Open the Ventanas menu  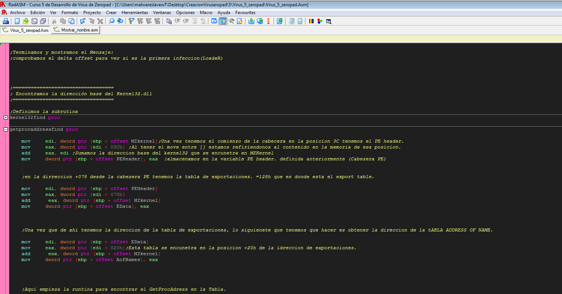click(162, 13)
